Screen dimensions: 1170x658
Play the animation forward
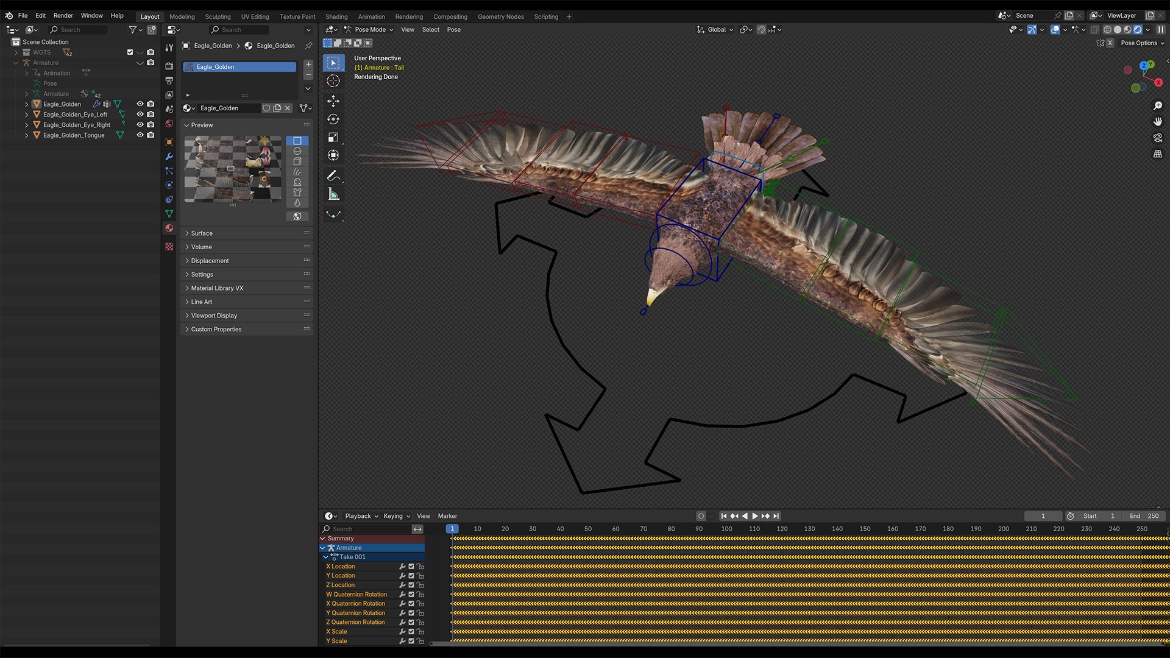point(755,516)
